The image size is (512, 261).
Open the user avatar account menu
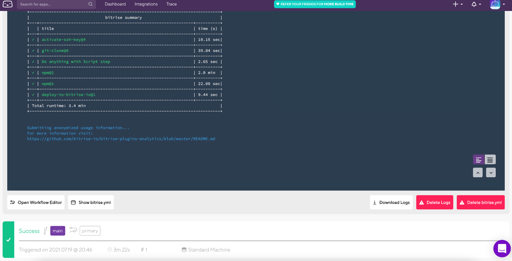497,4
